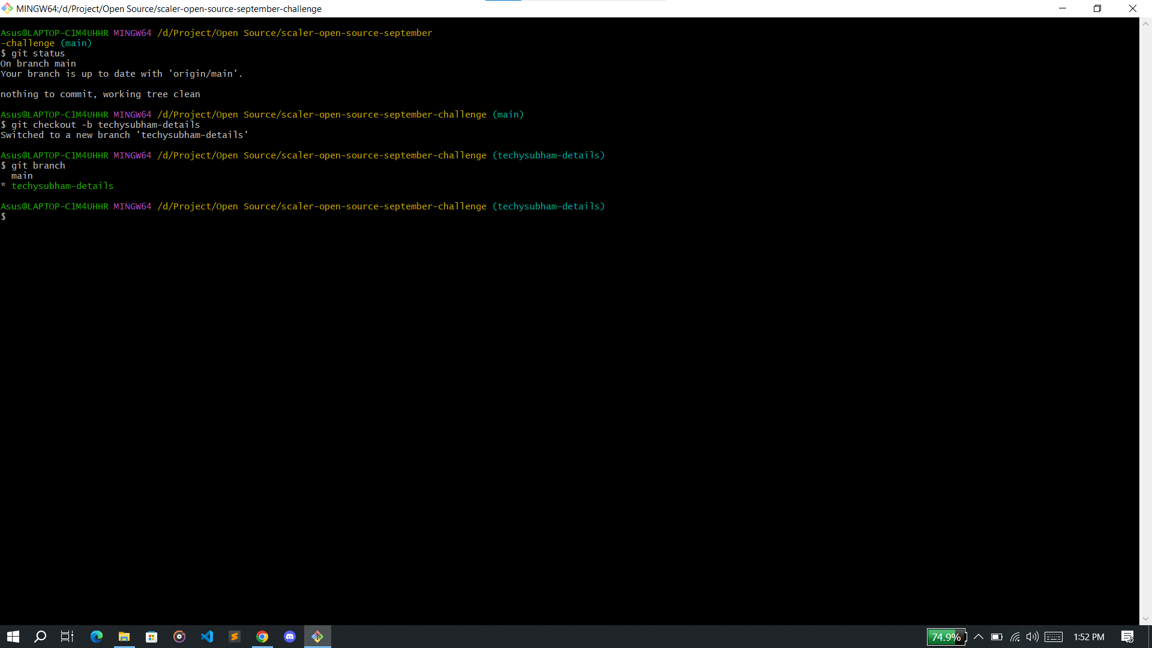
Task: Open Task View
Action: click(66, 637)
